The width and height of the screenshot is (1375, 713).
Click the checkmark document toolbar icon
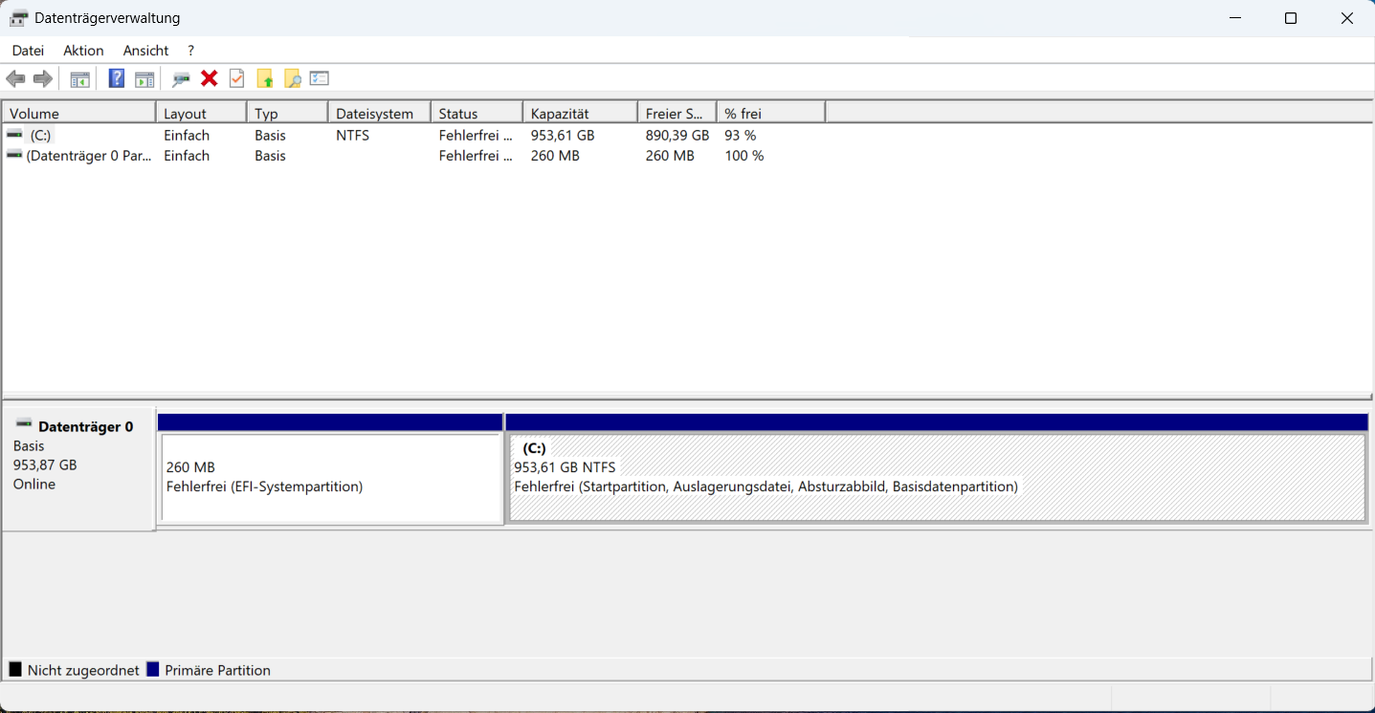point(236,78)
